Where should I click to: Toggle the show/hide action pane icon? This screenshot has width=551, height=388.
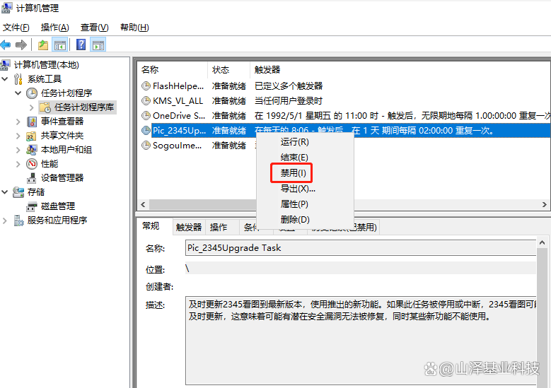(x=98, y=45)
